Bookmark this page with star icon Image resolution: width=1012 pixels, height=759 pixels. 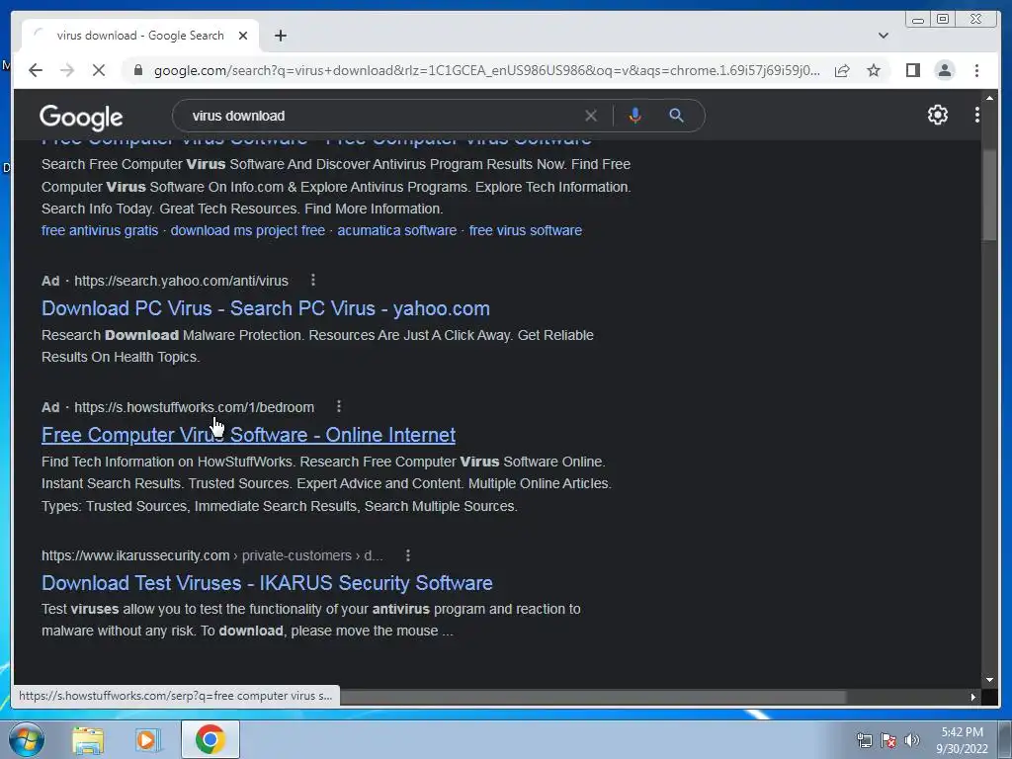coord(874,70)
